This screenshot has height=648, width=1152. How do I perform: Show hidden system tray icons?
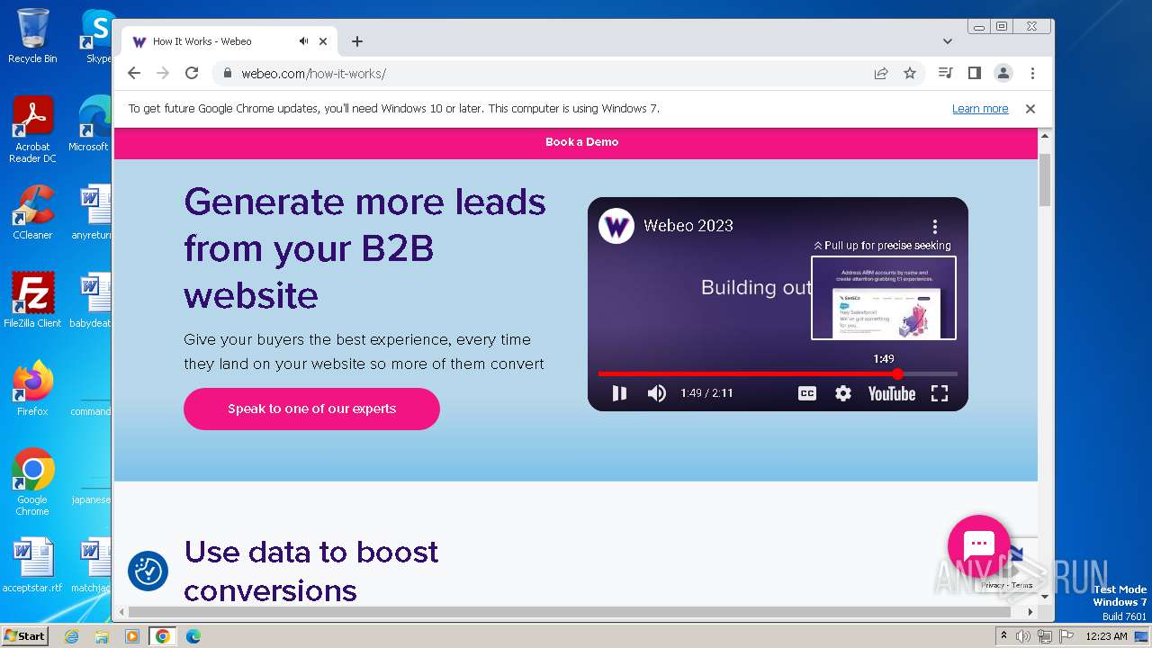[1003, 636]
